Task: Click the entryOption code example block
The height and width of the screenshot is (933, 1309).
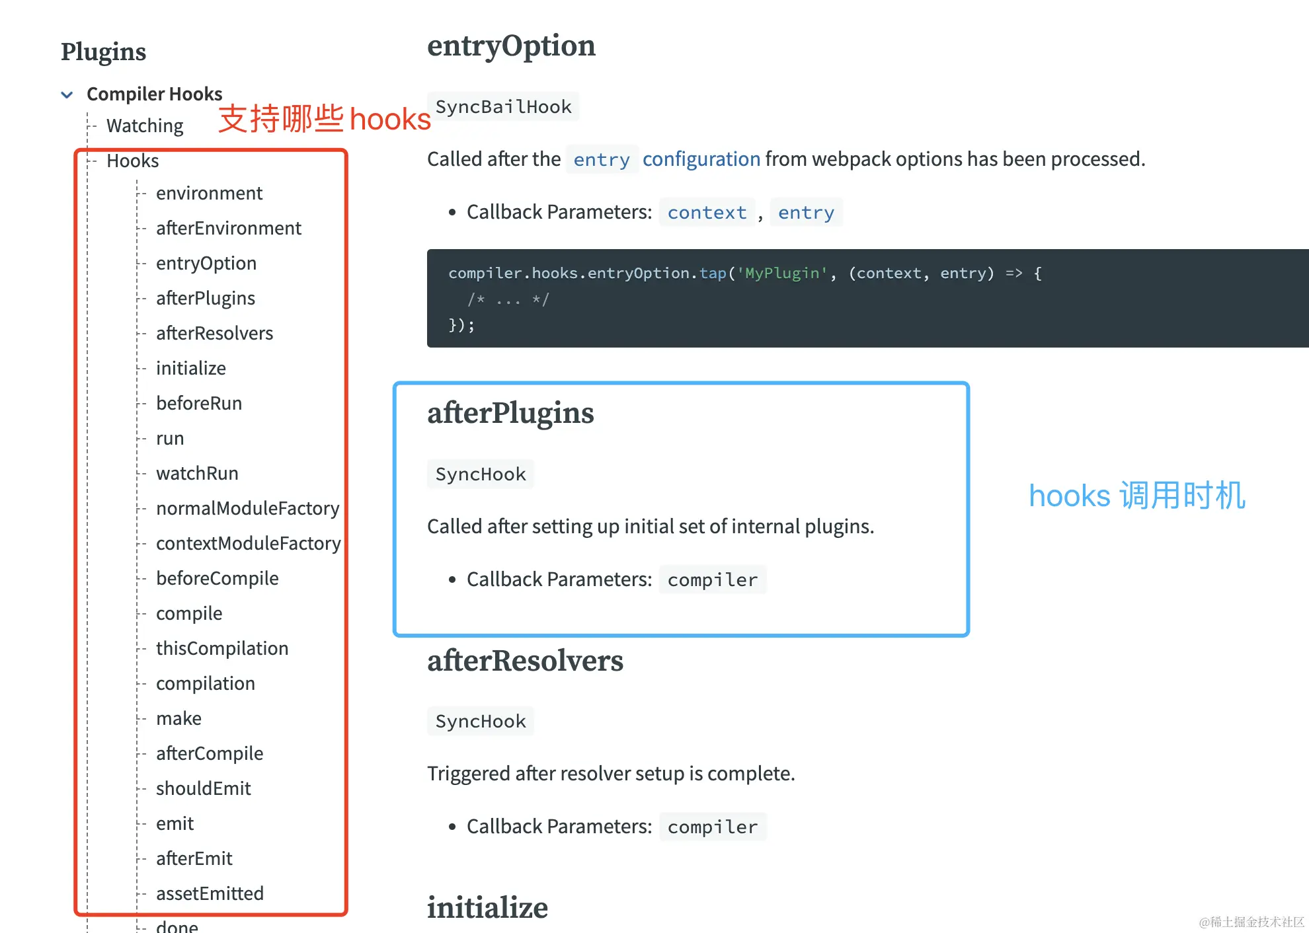Action: (x=866, y=298)
